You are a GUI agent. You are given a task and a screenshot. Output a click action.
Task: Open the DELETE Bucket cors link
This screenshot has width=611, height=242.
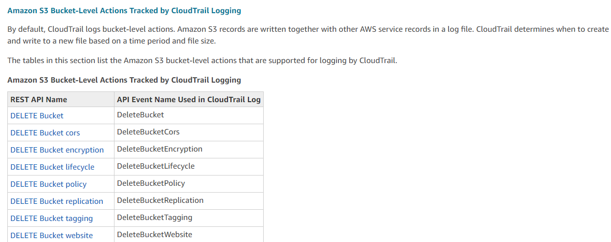point(45,133)
